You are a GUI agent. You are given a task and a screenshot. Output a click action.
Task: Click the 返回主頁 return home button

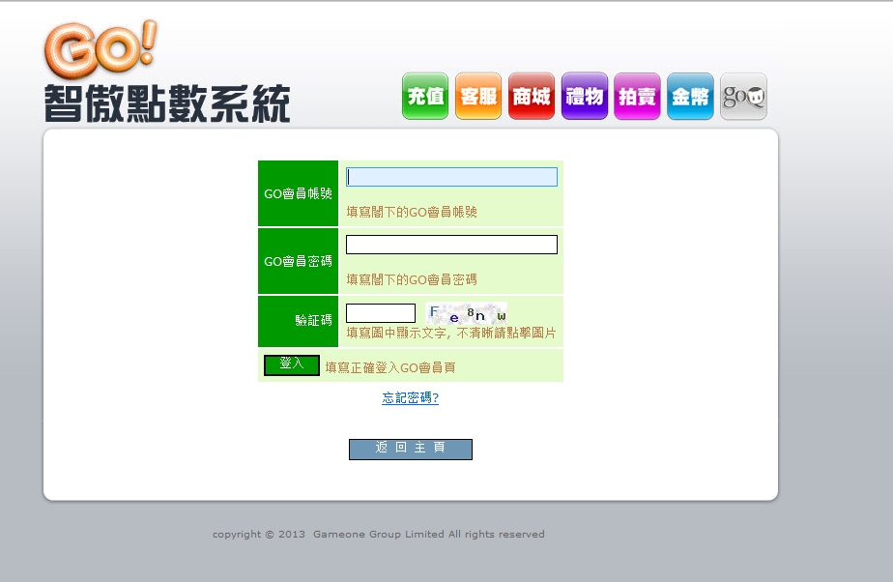pos(410,449)
